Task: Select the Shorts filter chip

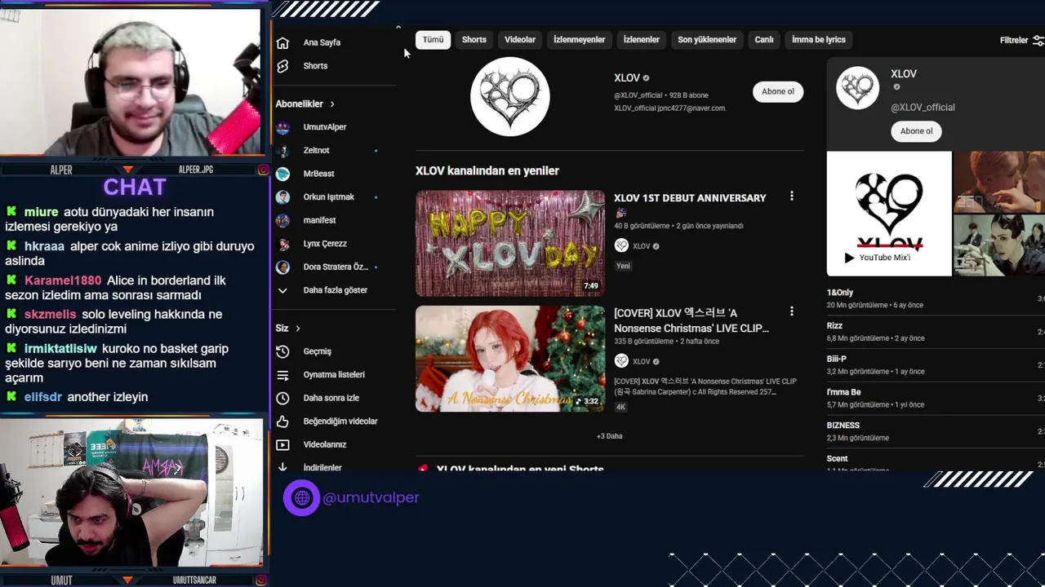Action: pos(474,40)
